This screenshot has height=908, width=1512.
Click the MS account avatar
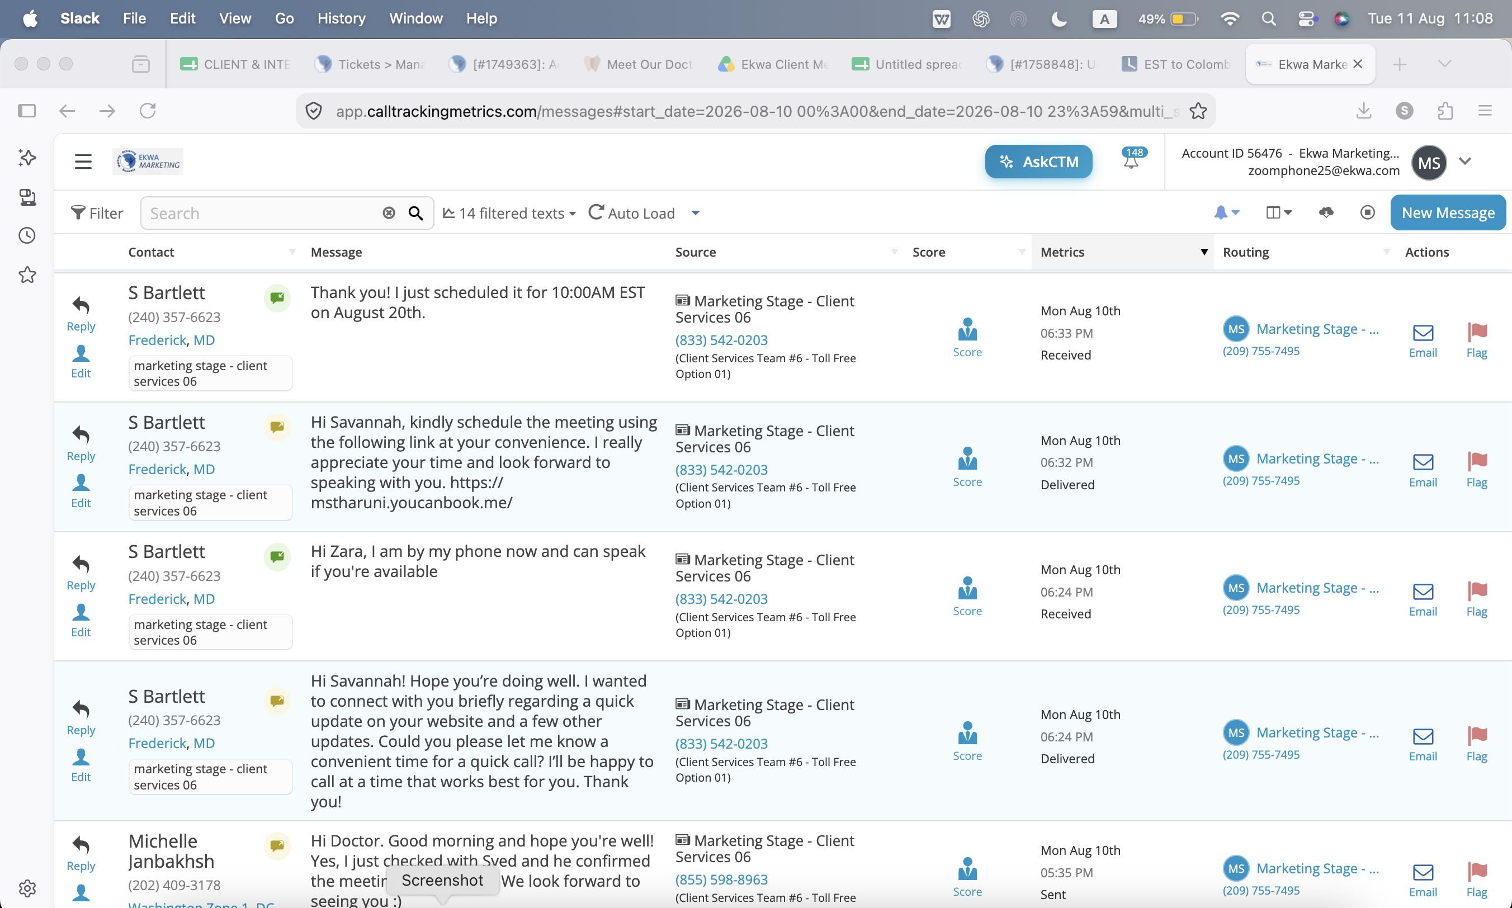point(1428,163)
